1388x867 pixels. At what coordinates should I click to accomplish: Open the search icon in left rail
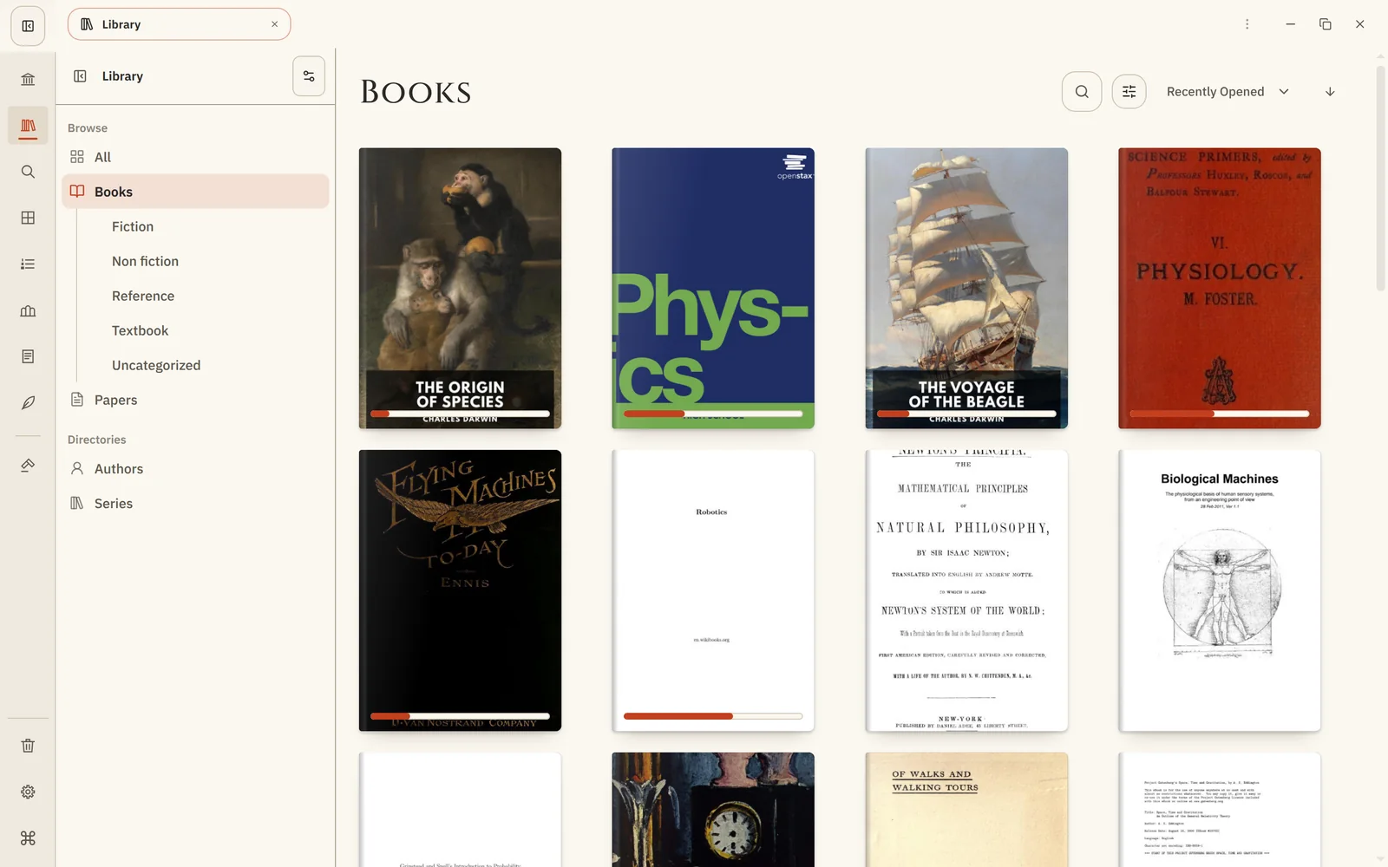28,172
